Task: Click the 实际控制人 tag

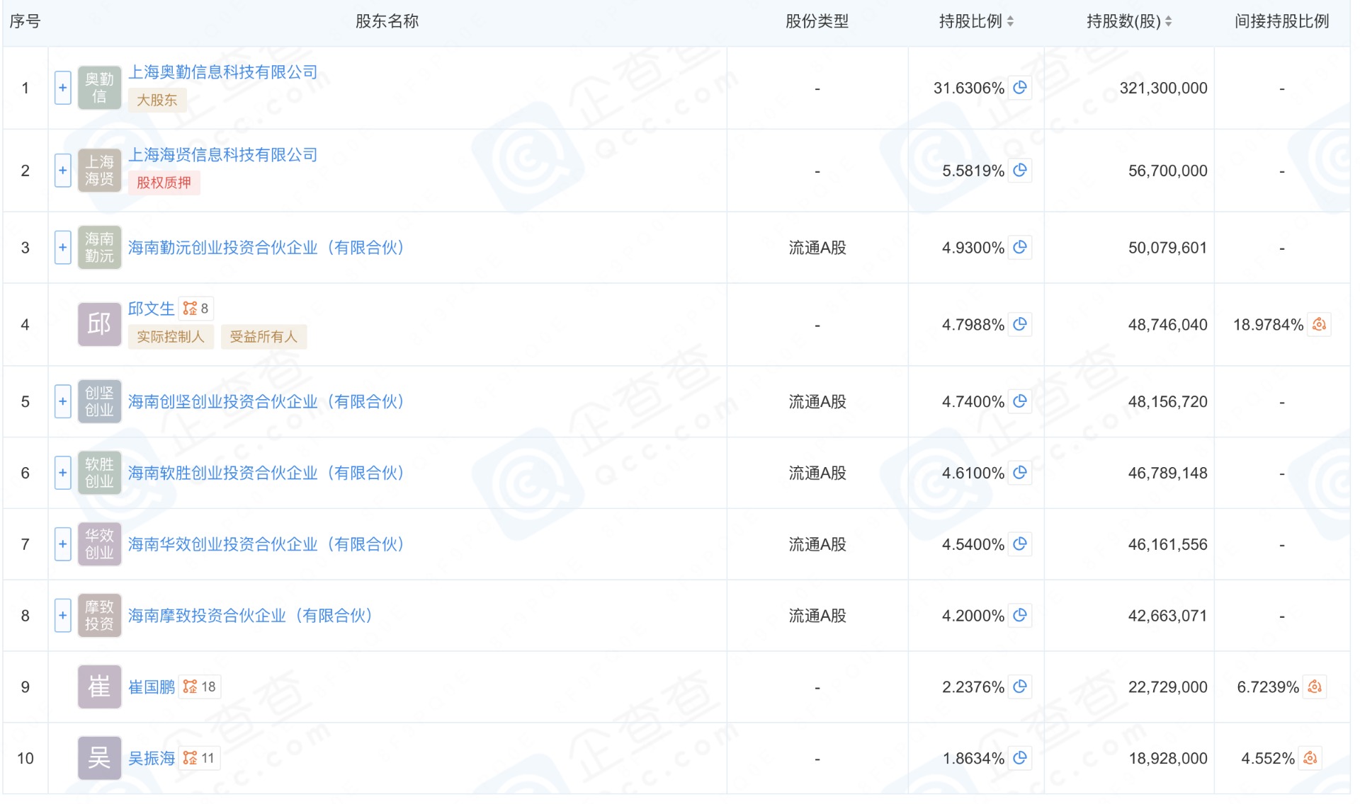Action: click(171, 337)
